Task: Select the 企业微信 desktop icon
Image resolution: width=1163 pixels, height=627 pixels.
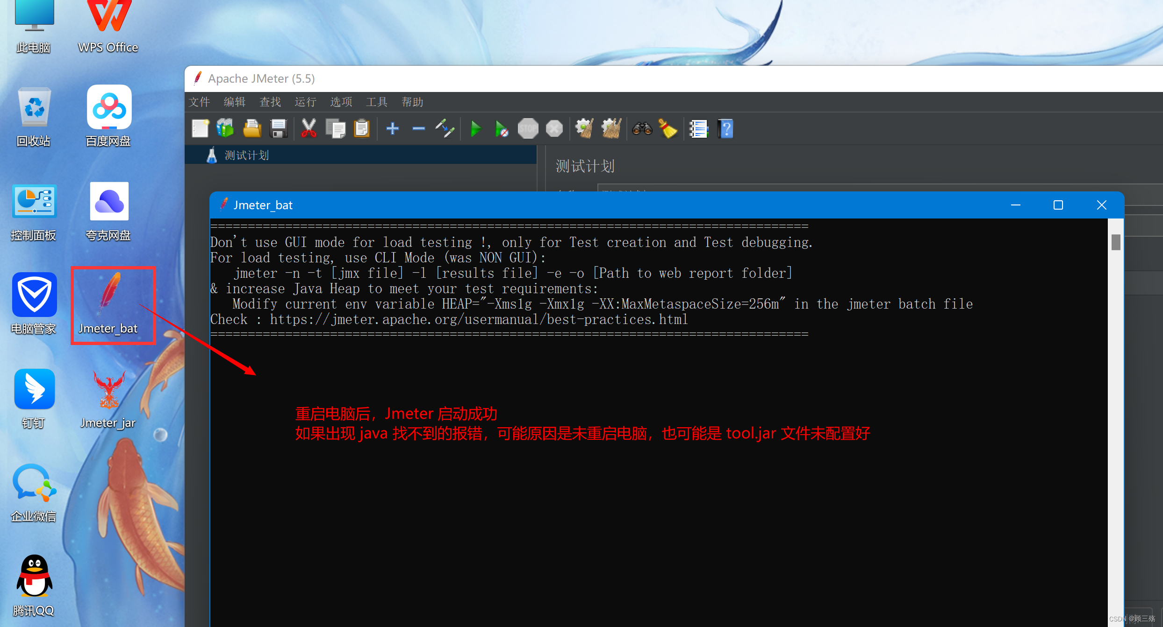Action: pos(34,493)
